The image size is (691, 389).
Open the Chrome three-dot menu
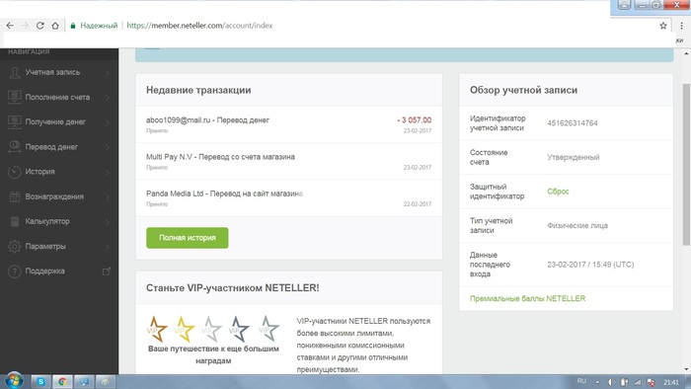point(681,26)
